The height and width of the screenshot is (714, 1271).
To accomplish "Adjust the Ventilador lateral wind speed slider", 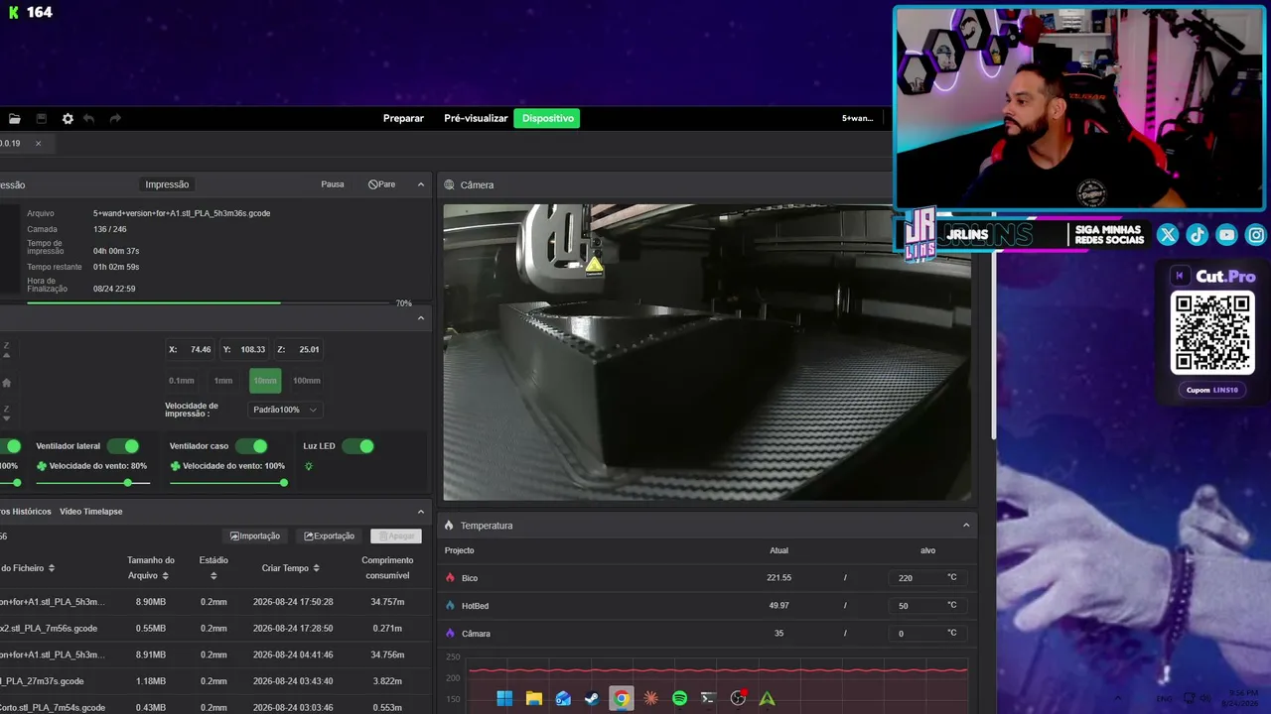I will 92,483.
